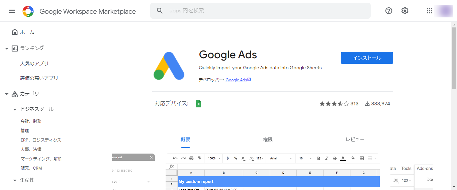Click the home icon in sidebar

[x=14, y=32]
